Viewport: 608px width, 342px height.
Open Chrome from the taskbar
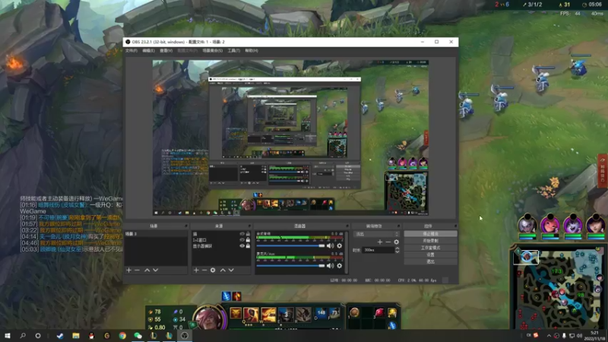122,336
